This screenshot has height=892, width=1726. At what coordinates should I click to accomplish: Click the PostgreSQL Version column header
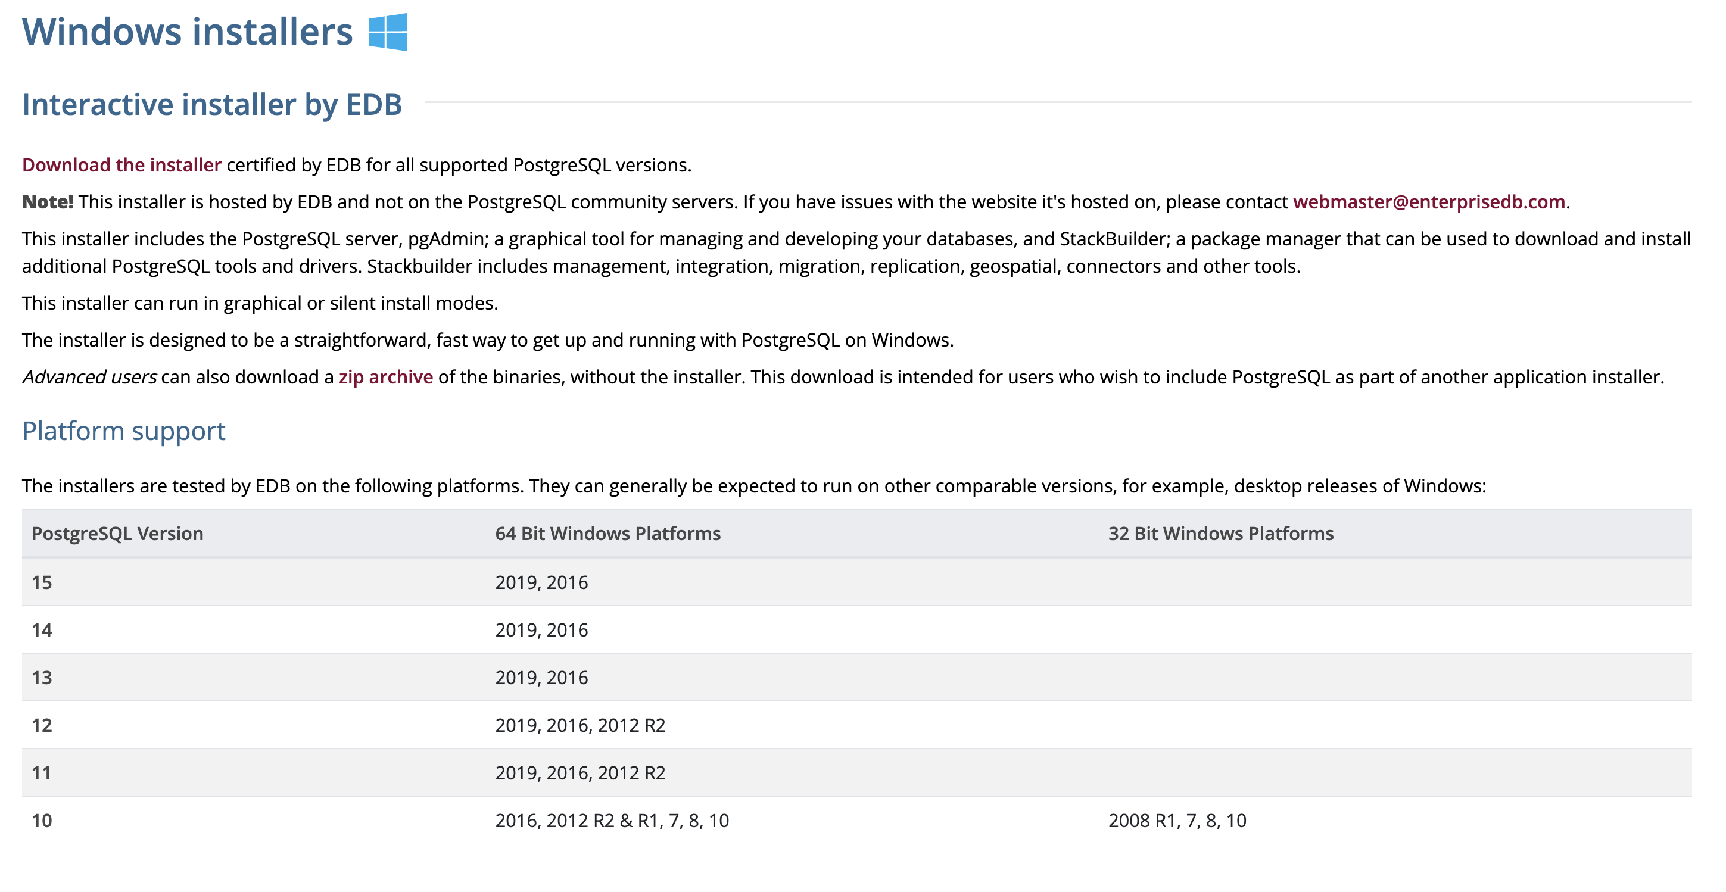click(x=117, y=534)
